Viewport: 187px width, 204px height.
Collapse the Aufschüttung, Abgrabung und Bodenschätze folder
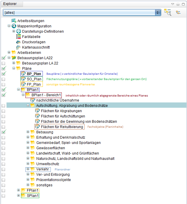[x=28, y=105]
